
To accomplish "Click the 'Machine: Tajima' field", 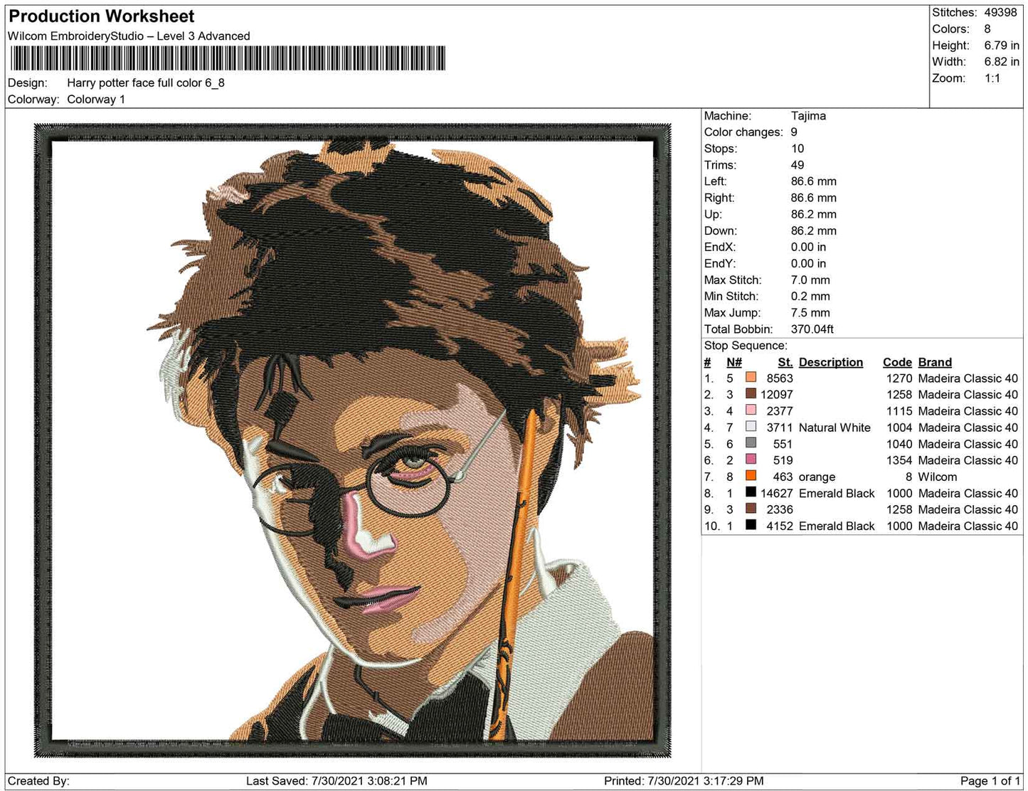I will click(765, 116).
